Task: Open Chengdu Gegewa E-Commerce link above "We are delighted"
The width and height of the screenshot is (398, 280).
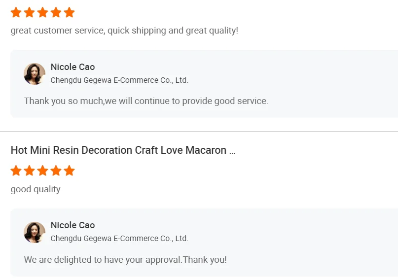Action: pos(119,239)
